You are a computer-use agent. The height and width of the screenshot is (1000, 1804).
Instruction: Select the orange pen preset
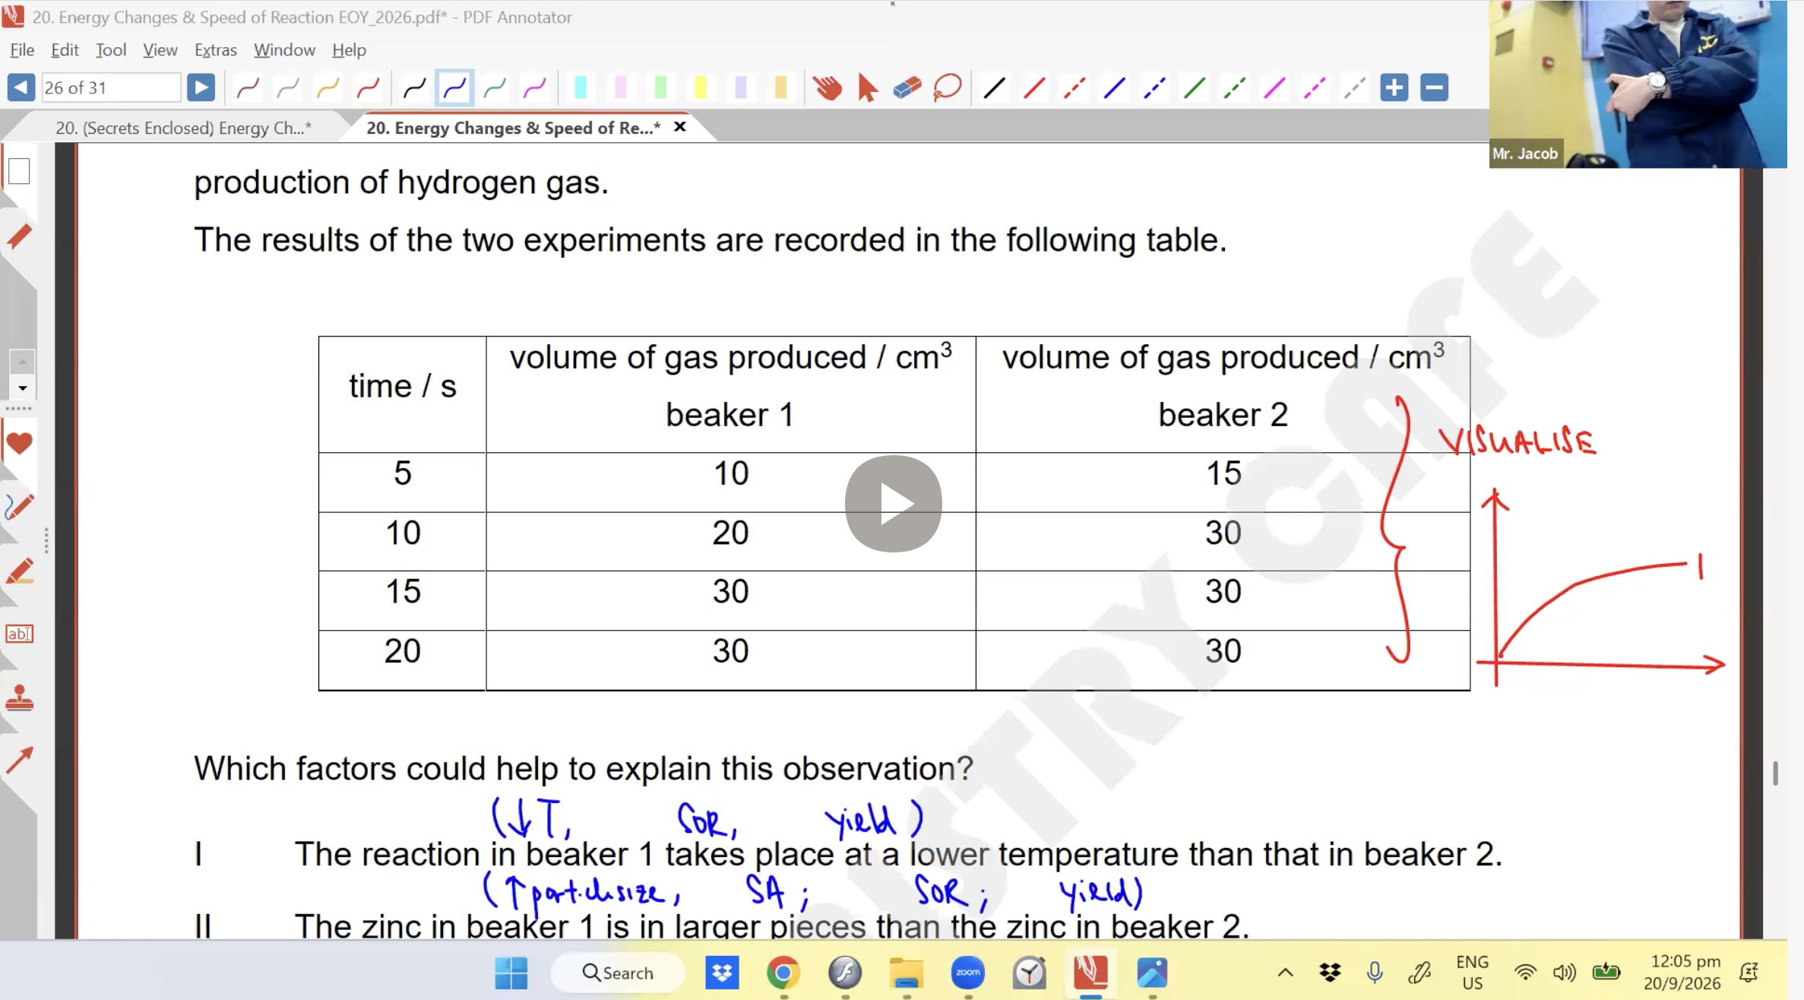tap(328, 88)
